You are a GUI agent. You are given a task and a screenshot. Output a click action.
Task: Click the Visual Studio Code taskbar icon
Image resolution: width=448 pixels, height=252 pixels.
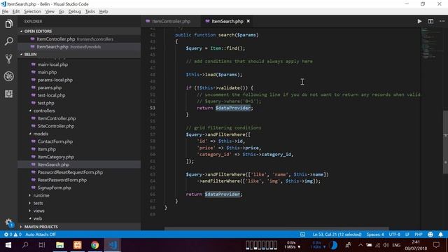[x=113, y=245]
